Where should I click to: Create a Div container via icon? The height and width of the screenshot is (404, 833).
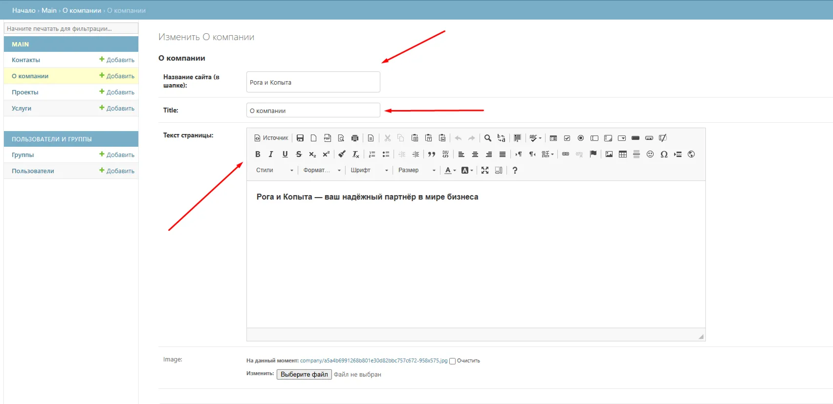445,154
